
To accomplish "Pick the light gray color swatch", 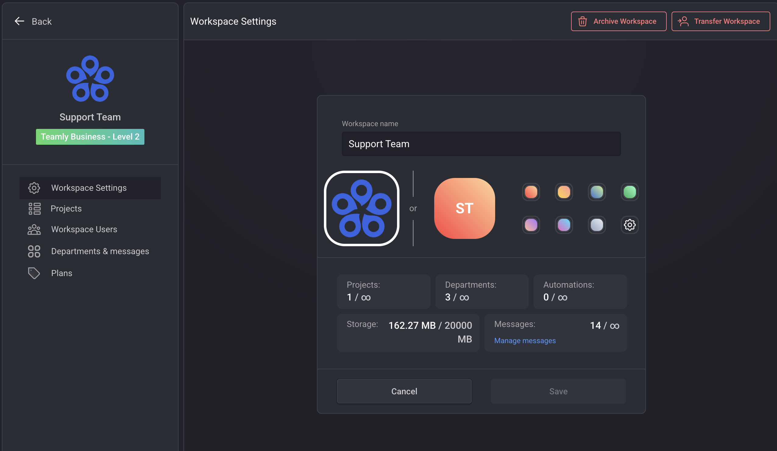I will coord(597,225).
